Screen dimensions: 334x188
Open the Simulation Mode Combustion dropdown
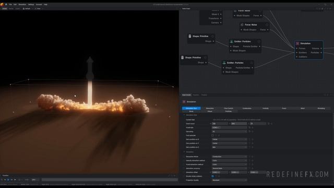pos(230,157)
